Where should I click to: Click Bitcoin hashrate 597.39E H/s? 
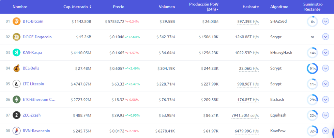[248, 21]
